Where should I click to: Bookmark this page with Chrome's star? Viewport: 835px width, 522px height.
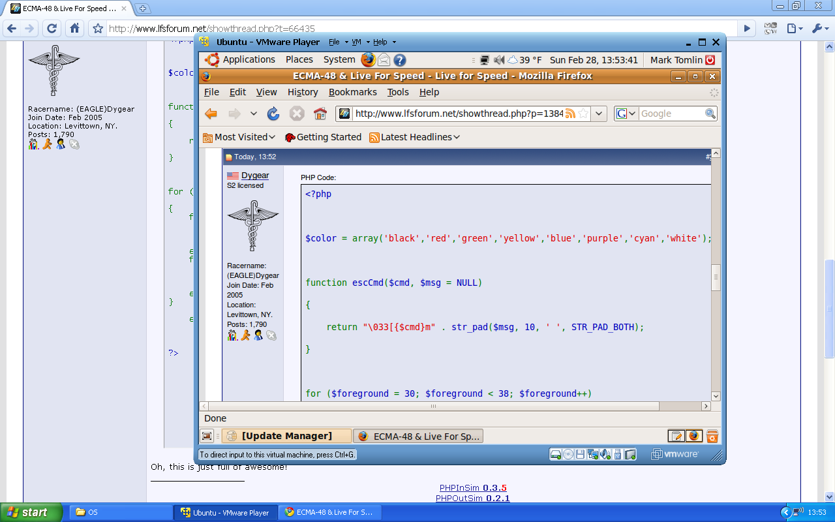98,28
